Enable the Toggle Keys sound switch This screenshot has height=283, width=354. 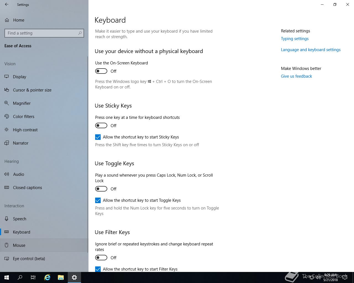pyautogui.click(x=101, y=189)
